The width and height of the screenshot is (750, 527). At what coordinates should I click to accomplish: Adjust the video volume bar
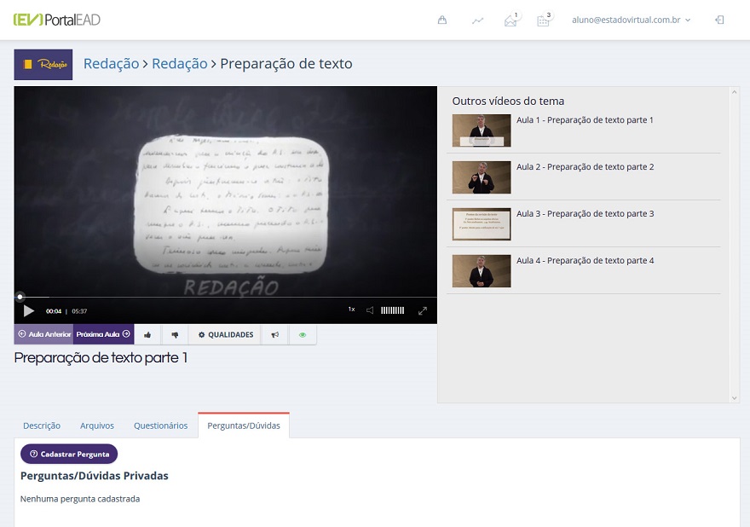(x=392, y=310)
